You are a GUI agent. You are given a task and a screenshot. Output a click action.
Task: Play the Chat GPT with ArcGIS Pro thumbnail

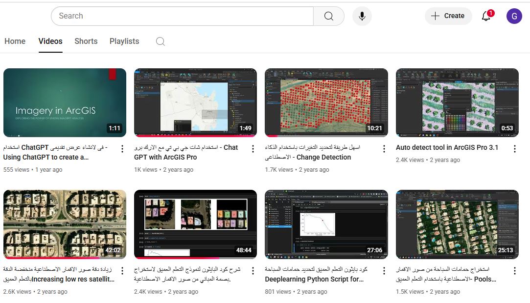[195, 102]
